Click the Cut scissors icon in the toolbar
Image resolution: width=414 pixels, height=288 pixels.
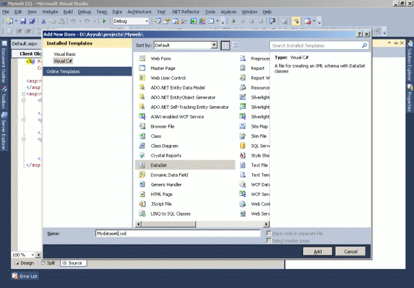[x=43, y=21]
